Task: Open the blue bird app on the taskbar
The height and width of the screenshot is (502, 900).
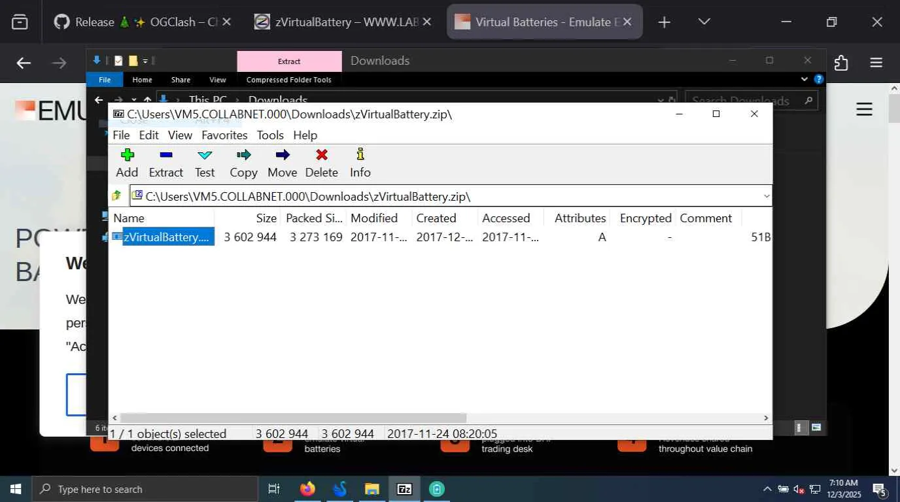Action: [339, 489]
